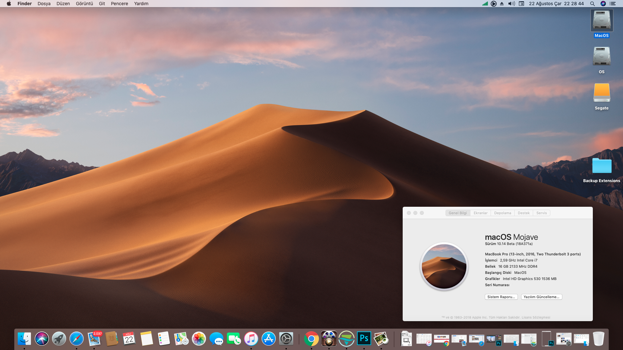Open the Düzen menu
Image resolution: width=623 pixels, height=350 pixels.
(x=63, y=4)
